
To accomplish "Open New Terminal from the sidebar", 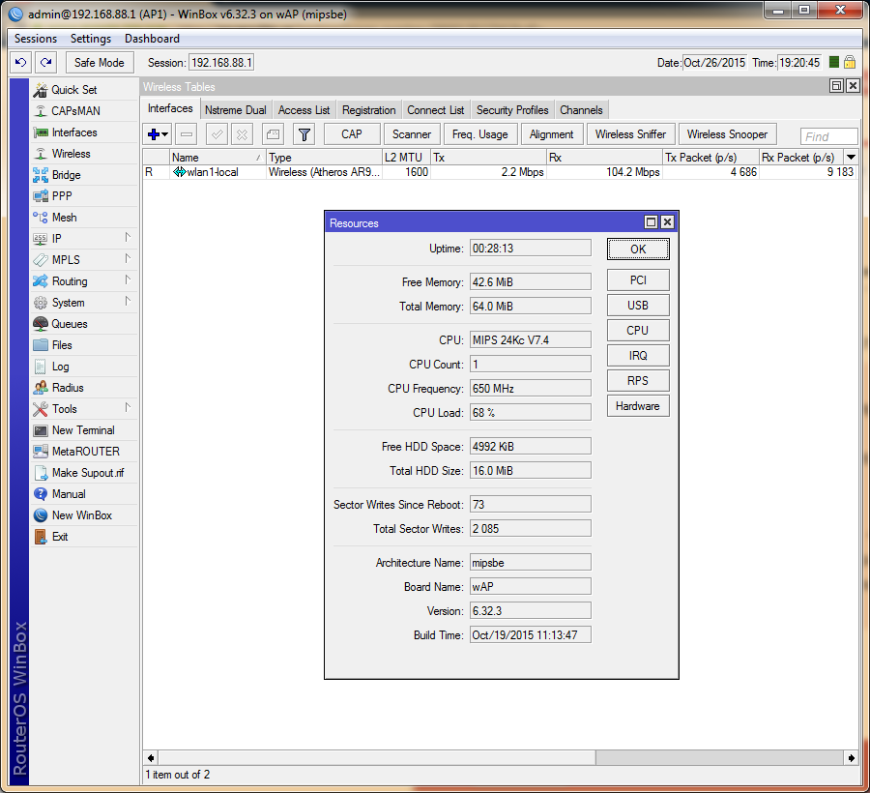I will [82, 430].
